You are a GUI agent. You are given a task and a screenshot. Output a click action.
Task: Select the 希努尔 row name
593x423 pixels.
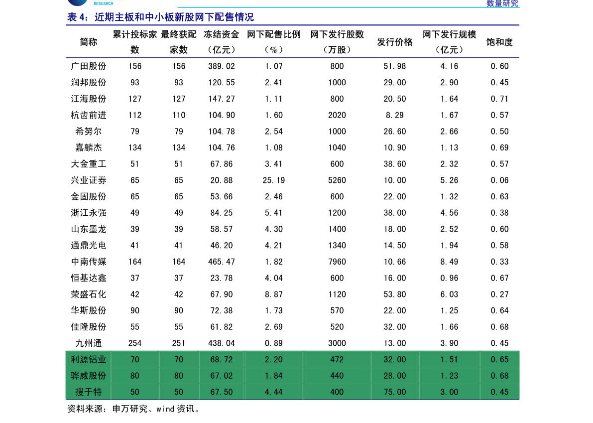pos(89,132)
